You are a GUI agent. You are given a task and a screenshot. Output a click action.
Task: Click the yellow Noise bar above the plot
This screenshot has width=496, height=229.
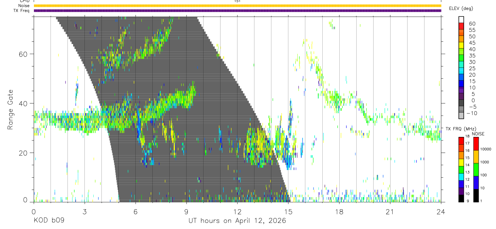tap(237, 6)
